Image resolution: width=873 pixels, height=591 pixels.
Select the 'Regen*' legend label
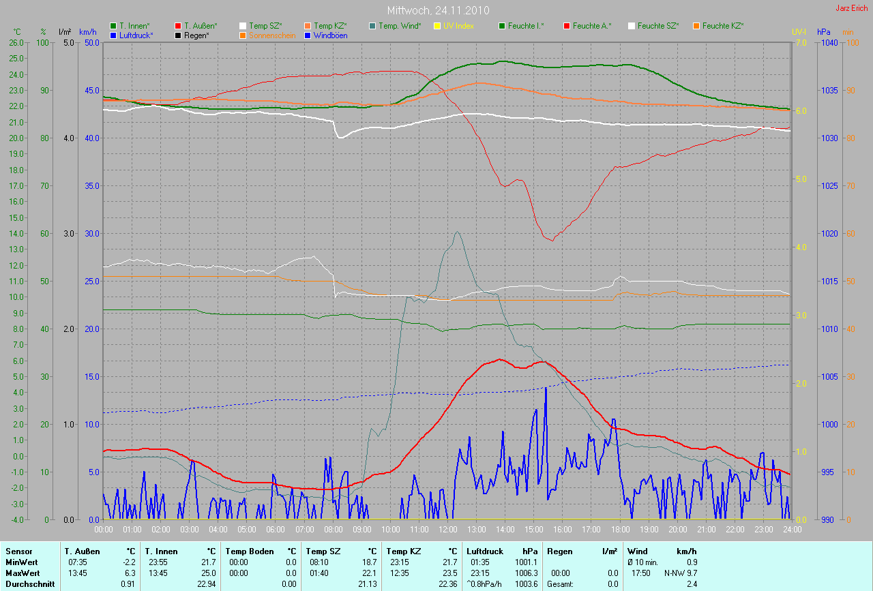(197, 35)
